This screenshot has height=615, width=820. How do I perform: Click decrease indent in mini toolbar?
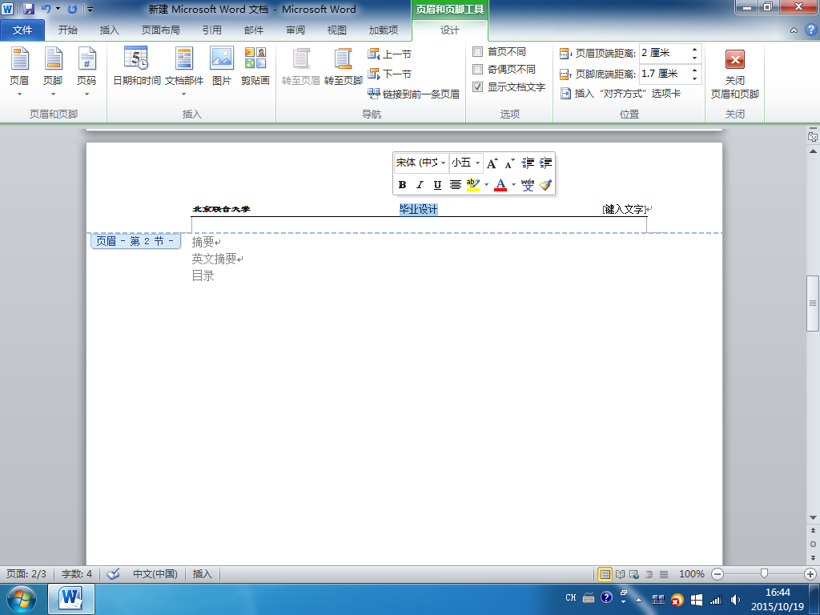coord(528,163)
